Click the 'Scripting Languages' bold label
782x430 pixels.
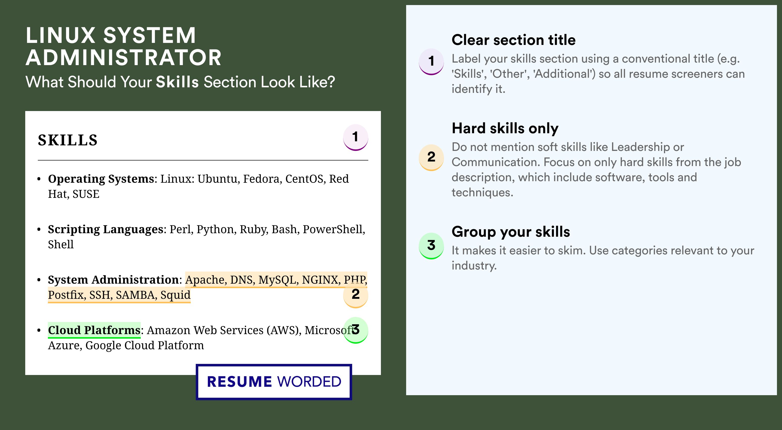click(106, 229)
